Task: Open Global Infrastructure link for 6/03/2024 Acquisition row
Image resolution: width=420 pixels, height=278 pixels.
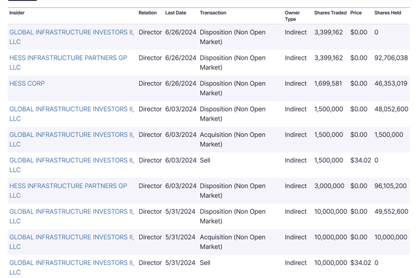Action: [x=72, y=135]
